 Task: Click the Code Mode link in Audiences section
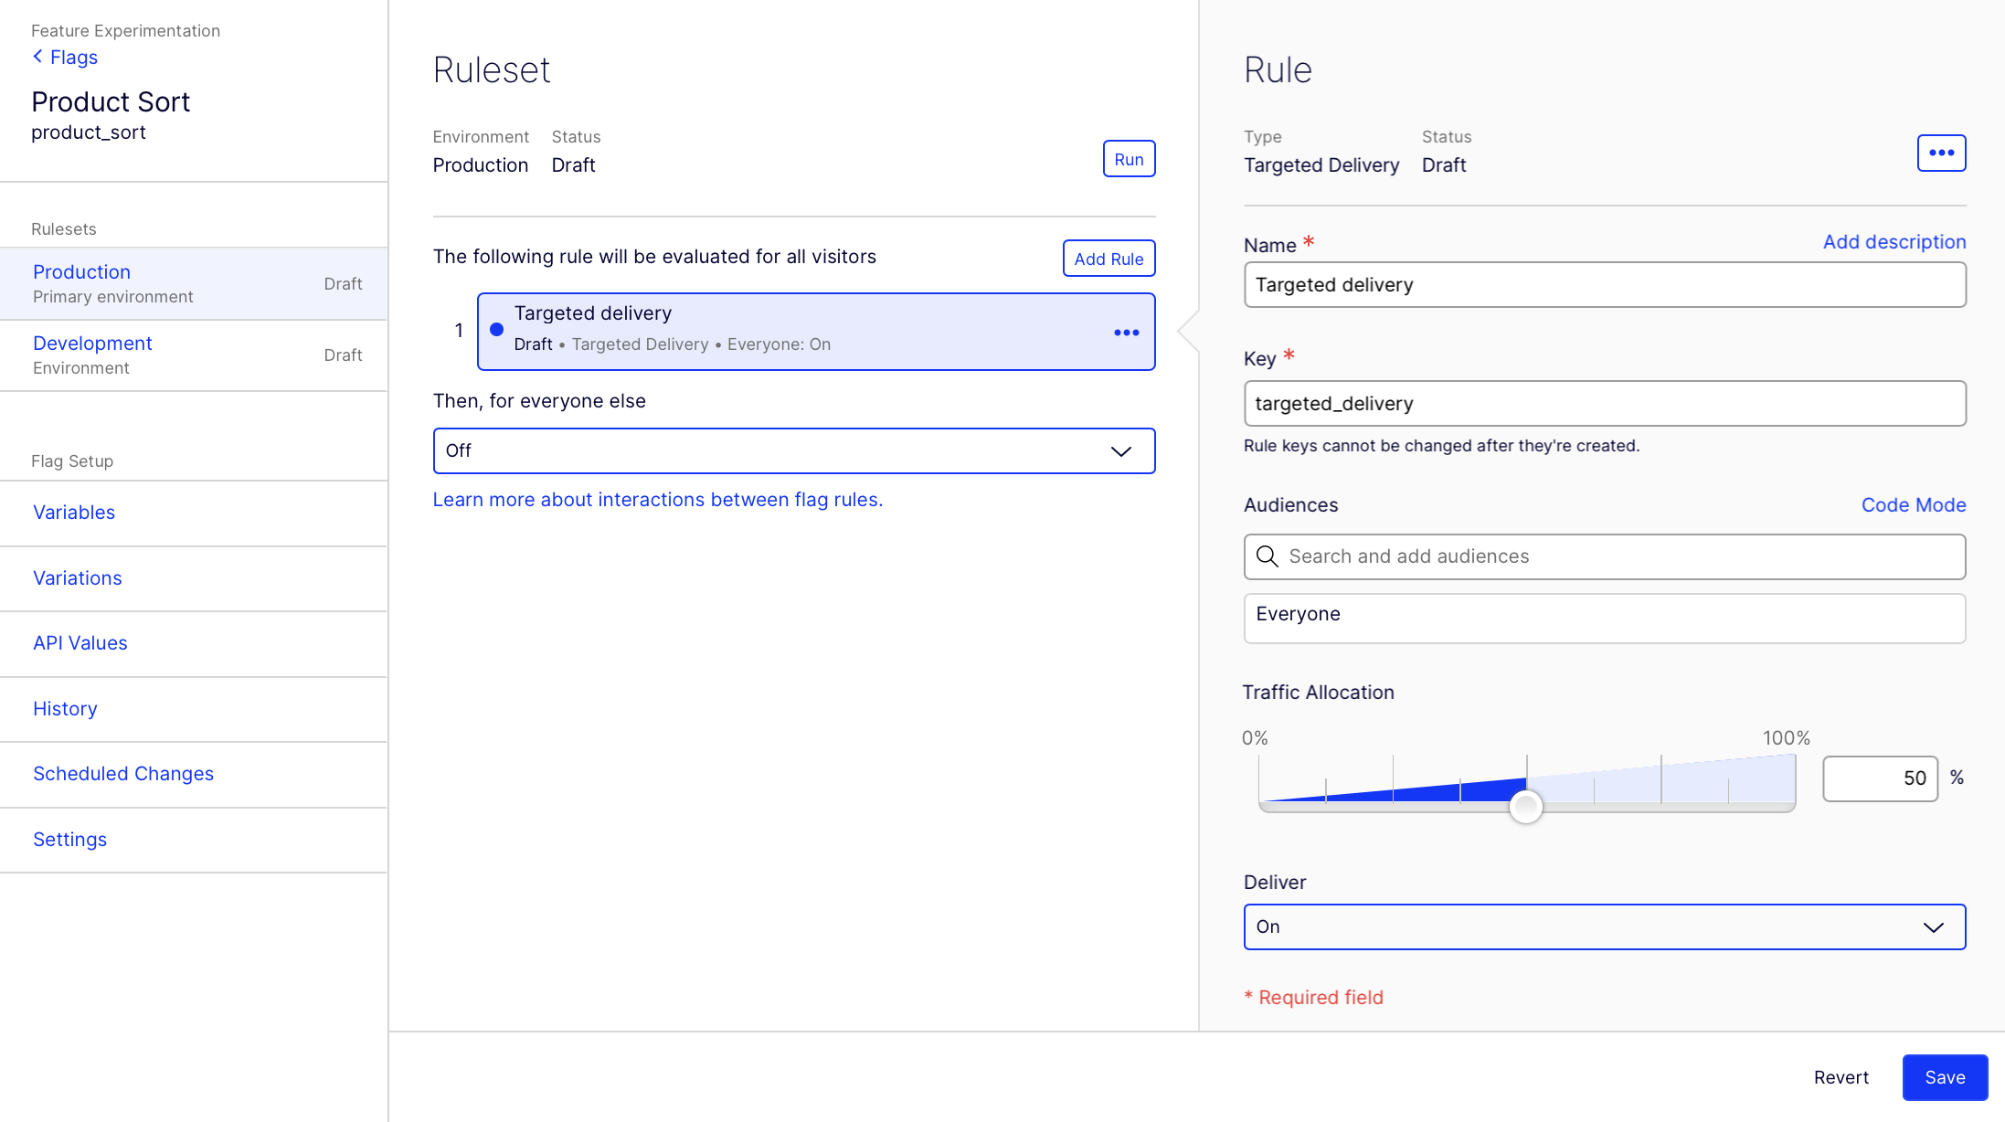pos(1915,503)
